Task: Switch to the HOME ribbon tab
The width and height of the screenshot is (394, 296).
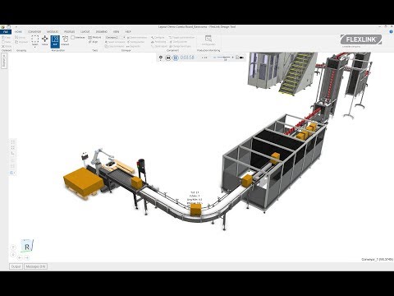Action: [18, 32]
